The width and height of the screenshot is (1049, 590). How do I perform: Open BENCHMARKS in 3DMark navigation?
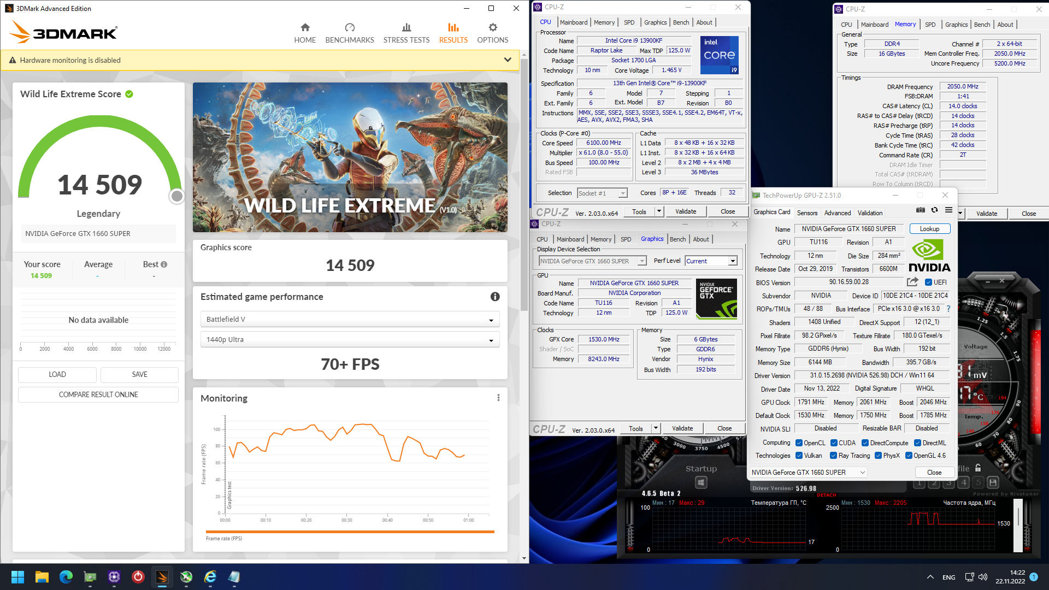point(350,33)
